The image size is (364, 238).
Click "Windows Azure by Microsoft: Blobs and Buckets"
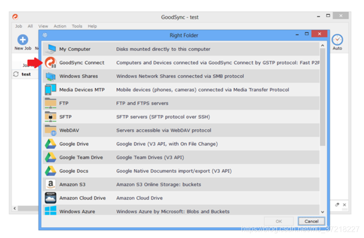tap(173, 212)
